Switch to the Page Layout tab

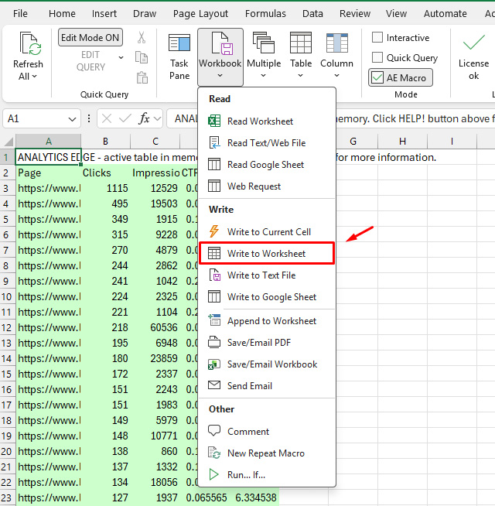tap(200, 14)
